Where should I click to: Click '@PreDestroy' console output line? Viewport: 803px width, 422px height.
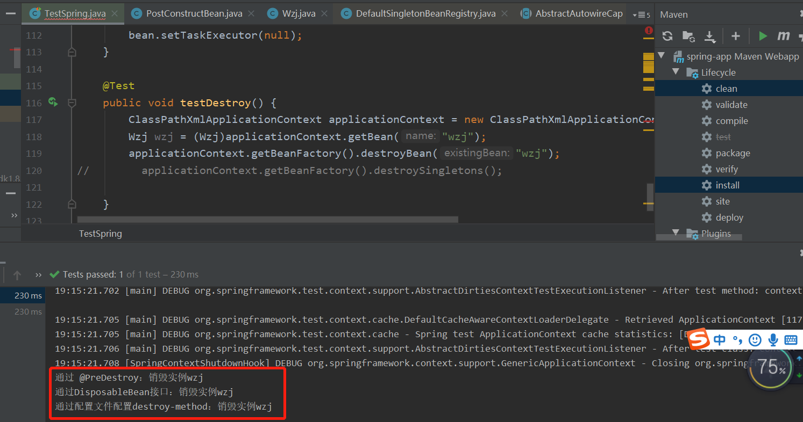(x=129, y=377)
